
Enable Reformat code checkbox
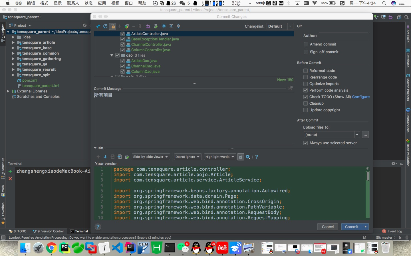click(305, 71)
